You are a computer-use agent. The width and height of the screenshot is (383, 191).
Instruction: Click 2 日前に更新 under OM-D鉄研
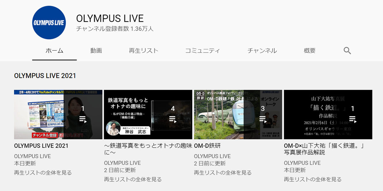coord(210,164)
